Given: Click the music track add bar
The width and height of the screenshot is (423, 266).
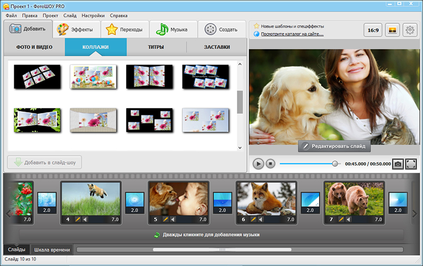Looking at the screenshot, I should (212, 235).
